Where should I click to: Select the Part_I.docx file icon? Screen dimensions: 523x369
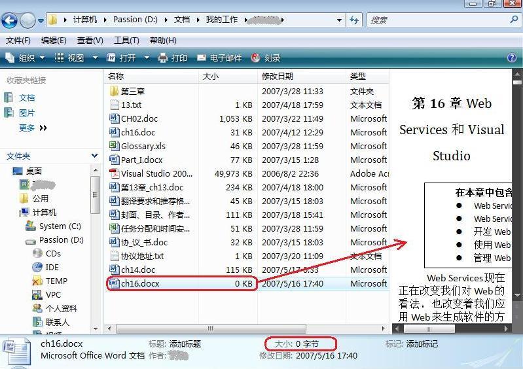coord(114,160)
